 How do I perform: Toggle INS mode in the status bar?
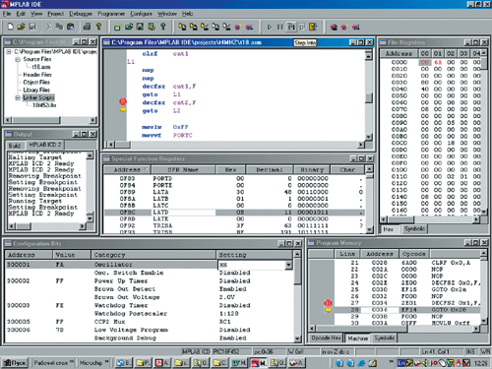click(x=470, y=352)
